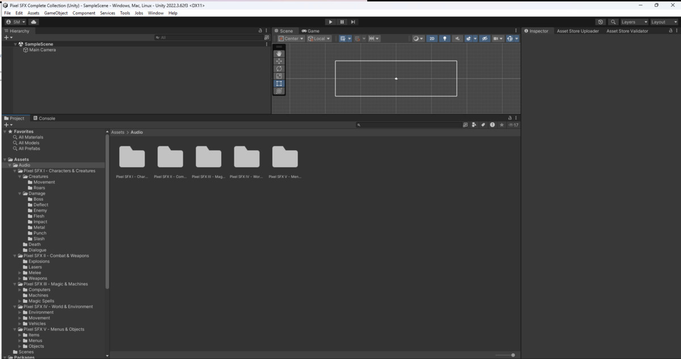Select the Scale tool
The image size is (681, 359).
[279, 76]
